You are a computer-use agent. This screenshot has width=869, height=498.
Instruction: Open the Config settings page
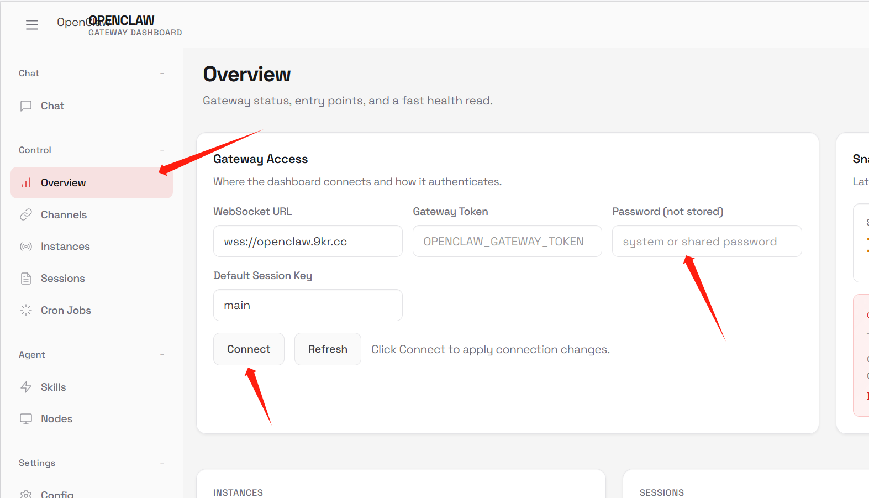click(x=57, y=494)
